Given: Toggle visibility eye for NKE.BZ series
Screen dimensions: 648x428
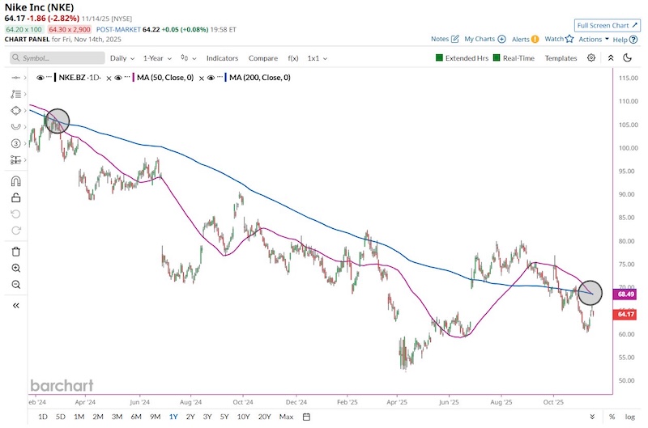Looking at the screenshot, I should 40,78.
